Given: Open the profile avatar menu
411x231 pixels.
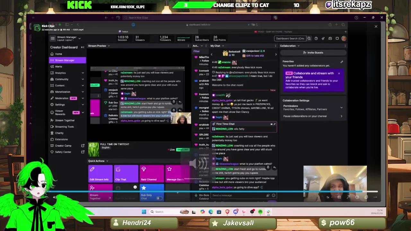Looking at the screenshot, I should click(344, 38).
